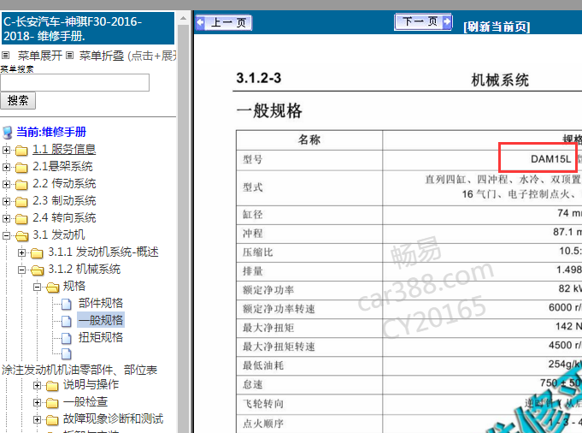Click the 额定净功率转速 row label
582x433 pixels.
(279, 309)
